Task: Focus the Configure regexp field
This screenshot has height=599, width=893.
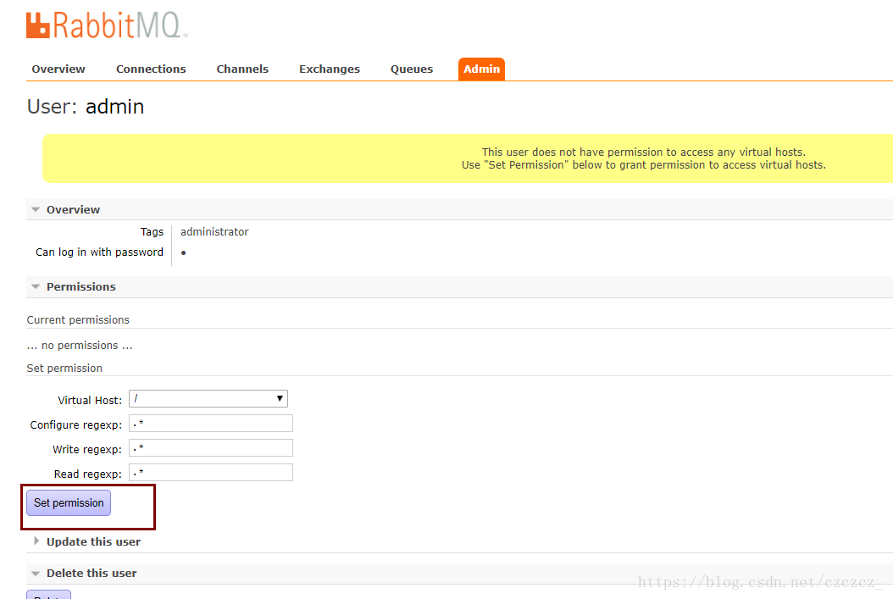Action: pos(211,423)
